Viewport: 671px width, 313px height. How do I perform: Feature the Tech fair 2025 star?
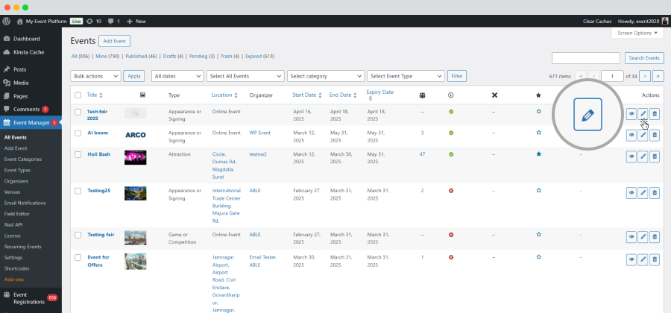coord(539,111)
